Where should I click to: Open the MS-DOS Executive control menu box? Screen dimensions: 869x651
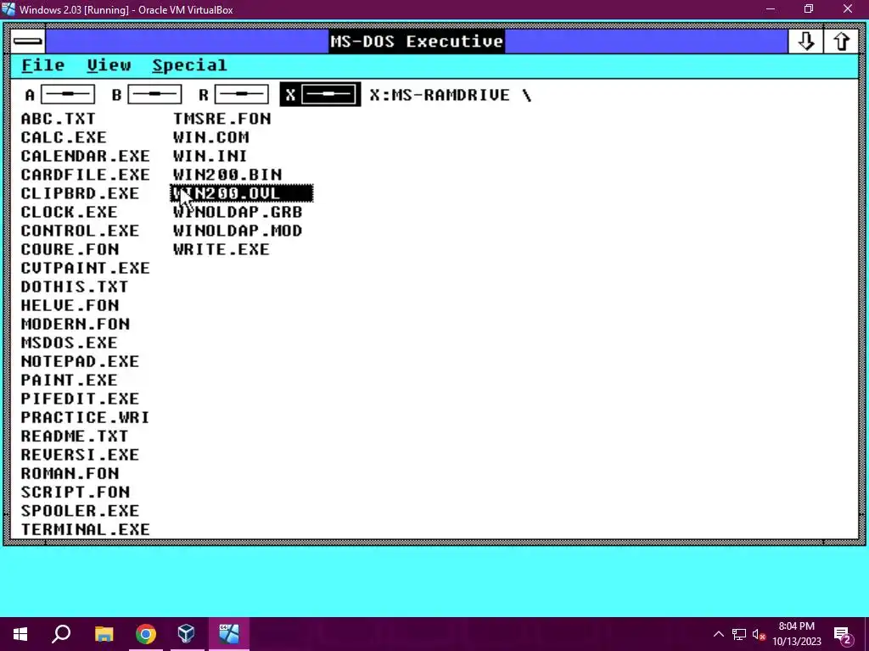pos(28,42)
